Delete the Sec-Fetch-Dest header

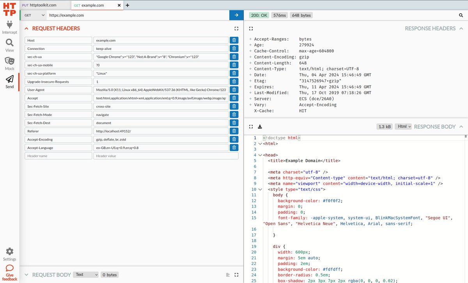(234, 123)
